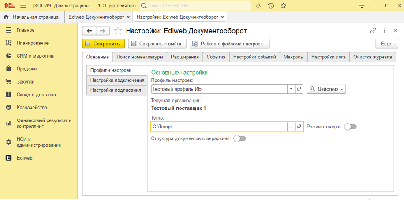The height and width of the screenshot is (200, 404).
Task: Switch to the Макросы tab
Action: 293,57
